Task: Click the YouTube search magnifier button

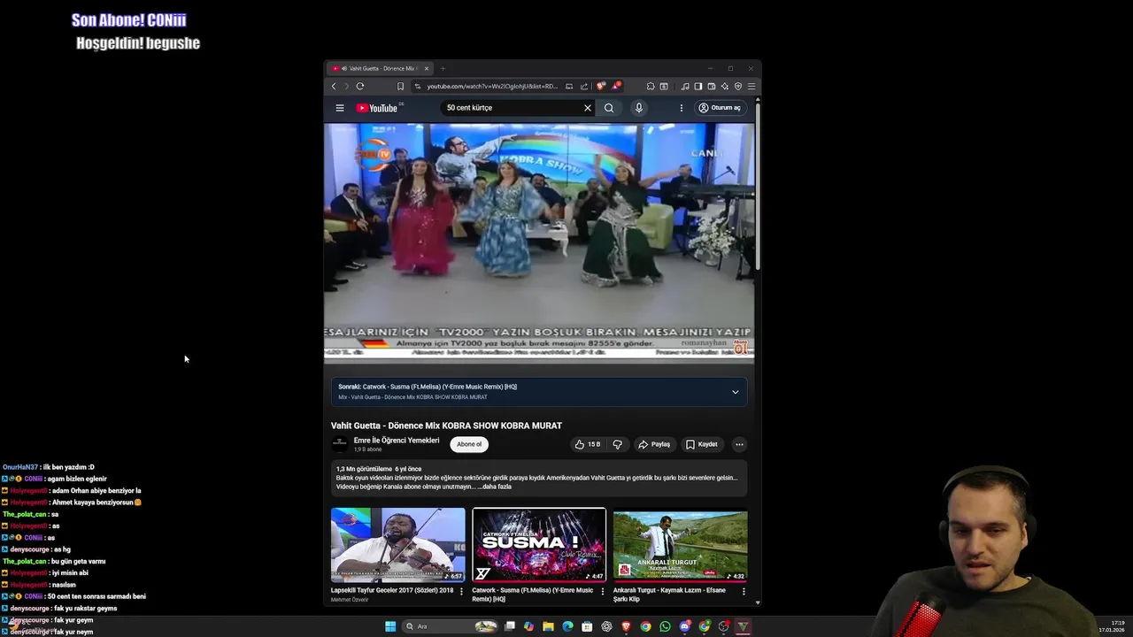Action: pos(609,108)
